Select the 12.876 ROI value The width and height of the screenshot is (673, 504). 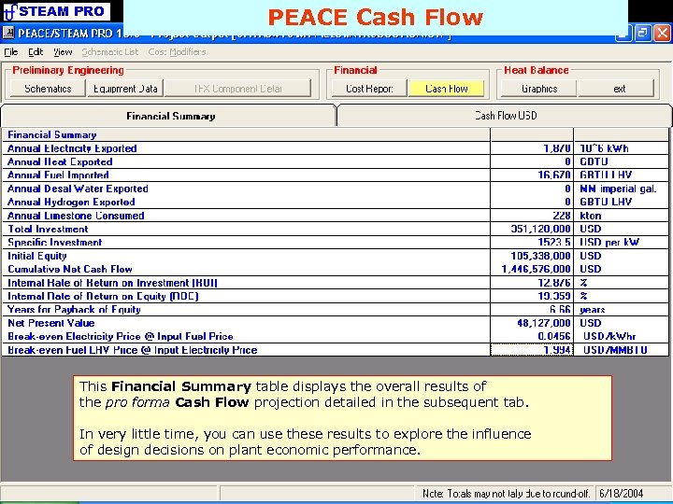point(532,283)
